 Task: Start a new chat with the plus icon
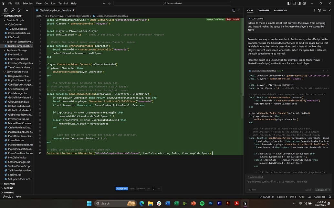tap(314, 10)
